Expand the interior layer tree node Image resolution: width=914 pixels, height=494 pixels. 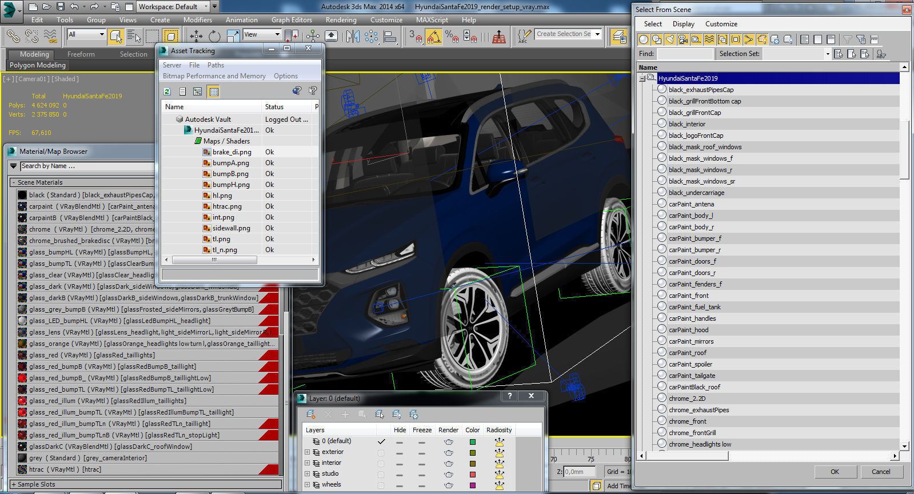tap(307, 463)
